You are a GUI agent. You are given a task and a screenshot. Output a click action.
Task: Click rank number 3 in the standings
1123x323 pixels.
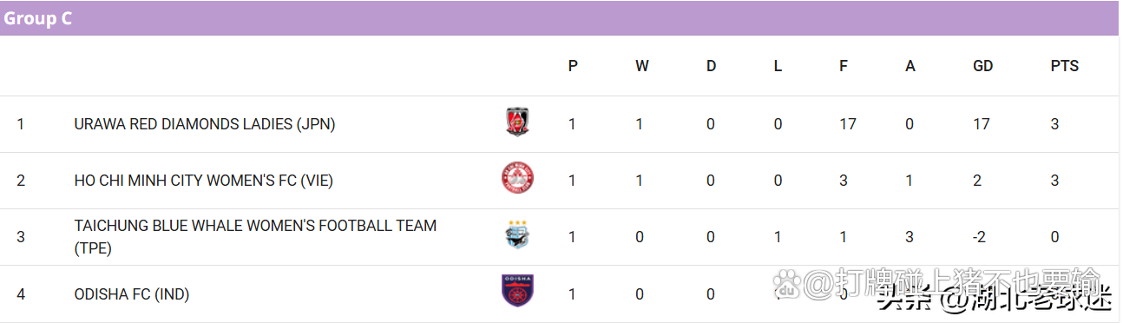pos(21,237)
